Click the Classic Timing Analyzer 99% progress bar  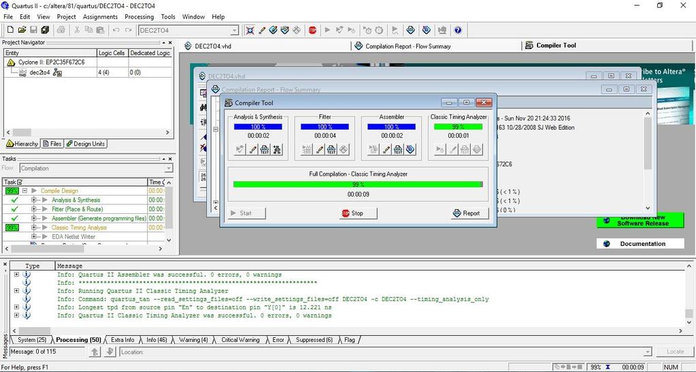(x=458, y=127)
